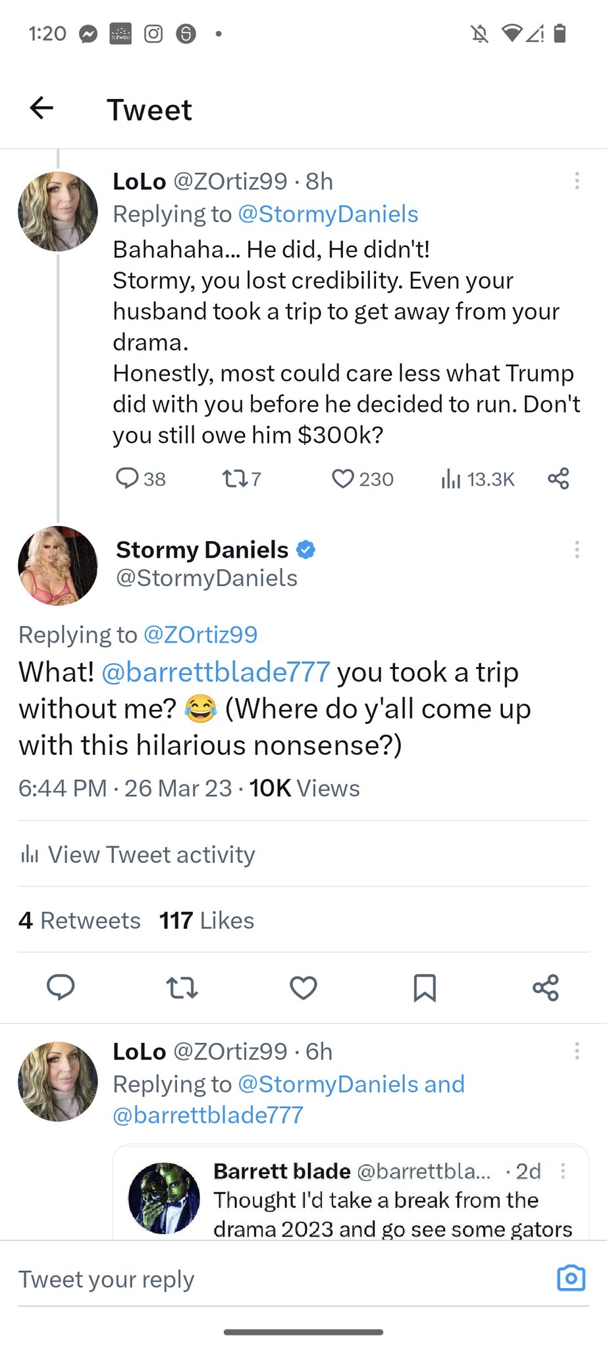Image resolution: width=607 pixels, height=1350 pixels.
Task: Open more options on LoLo's 8h tweet
Action: pyautogui.click(x=577, y=181)
